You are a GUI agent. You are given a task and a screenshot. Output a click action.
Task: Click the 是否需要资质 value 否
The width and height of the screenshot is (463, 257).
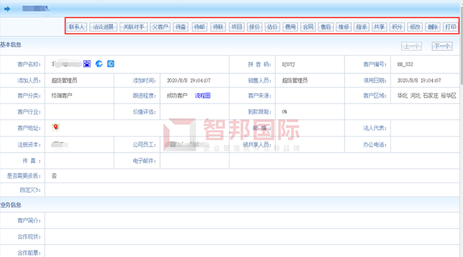(x=54, y=176)
